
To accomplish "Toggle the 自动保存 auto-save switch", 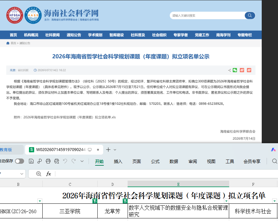I will point(20,161).
